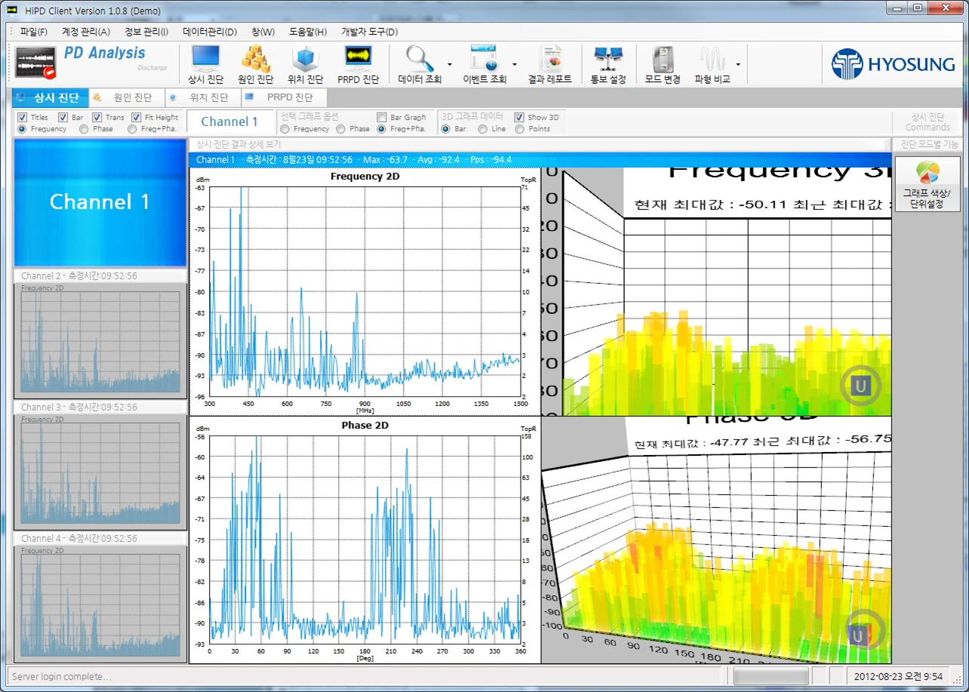Open 그래프 색상/단위설정 pie chart button
This screenshot has height=692, width=969.
tap(927, 184)
